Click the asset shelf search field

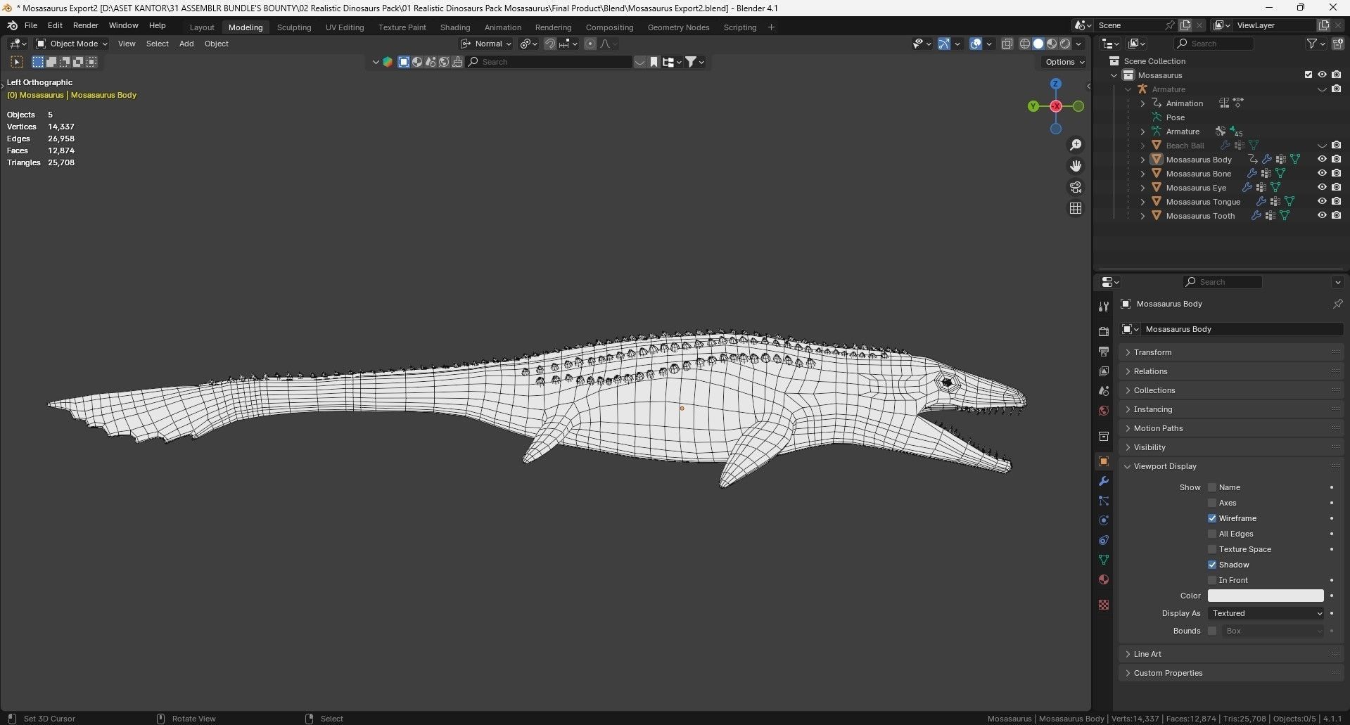[x=550, y=62]
